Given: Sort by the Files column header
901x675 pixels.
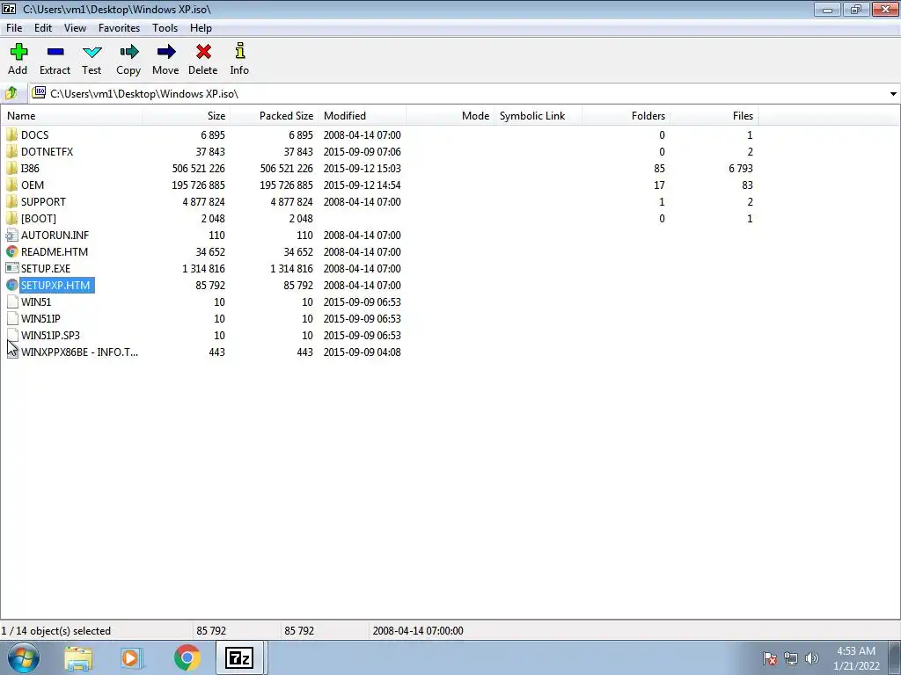Looking at the screenshot, I should pyautogui.click(x=714, y=115).
